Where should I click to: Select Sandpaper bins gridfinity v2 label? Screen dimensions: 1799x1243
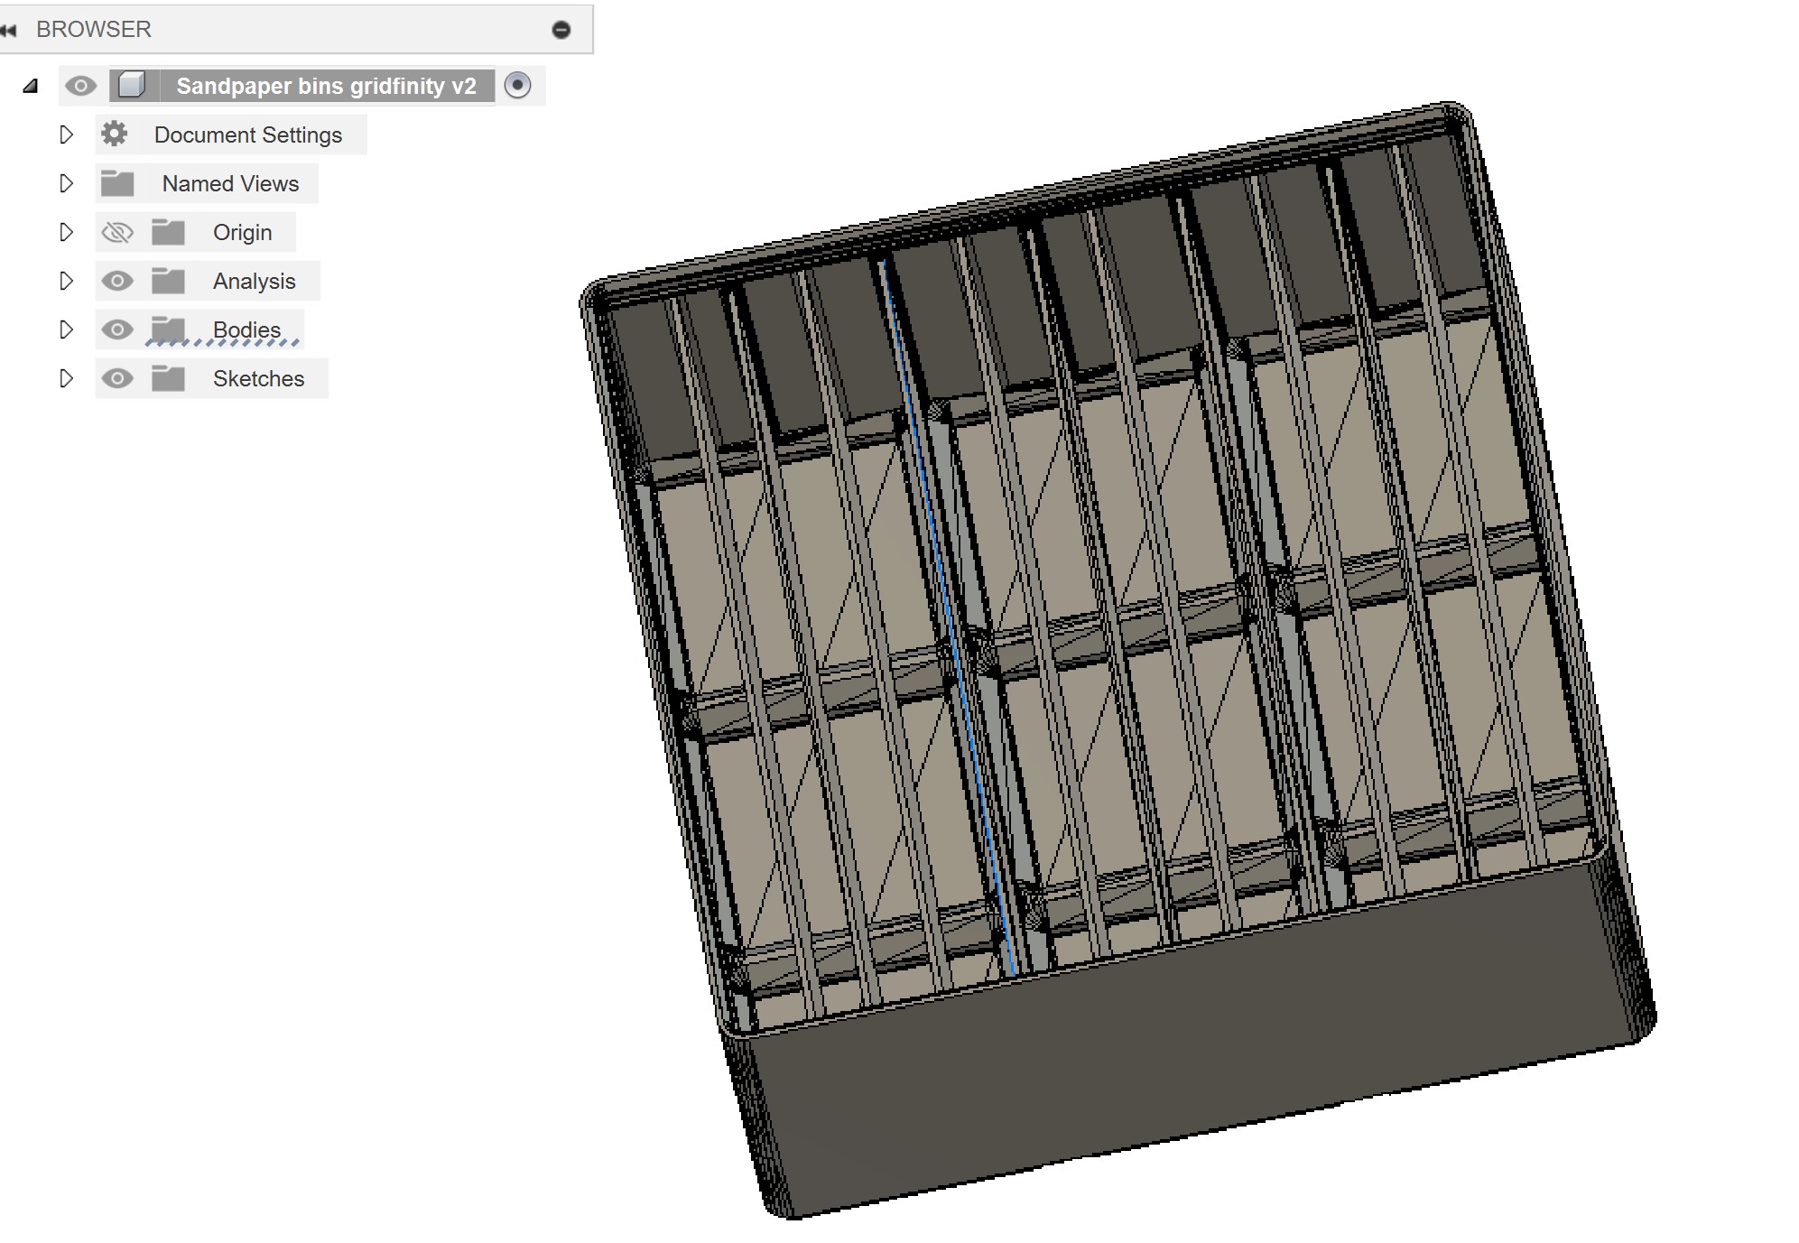pyautogui.click(x=326, y=86)
